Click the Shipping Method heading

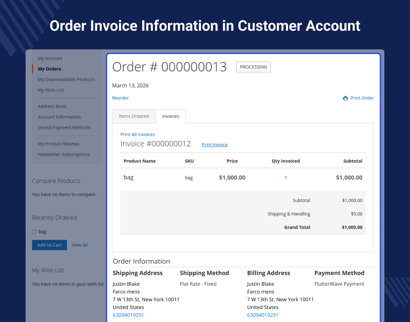click(205, 273)
